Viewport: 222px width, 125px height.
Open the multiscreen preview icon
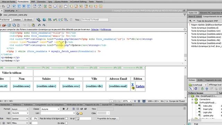(39, 20)
